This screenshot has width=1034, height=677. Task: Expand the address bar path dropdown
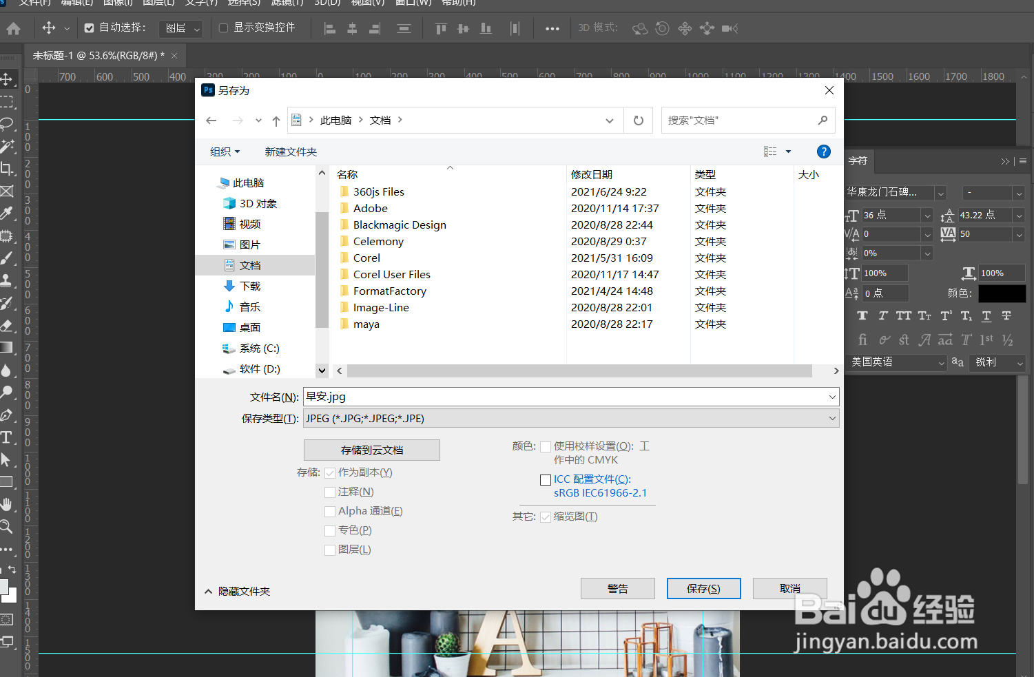coord(609,121)
